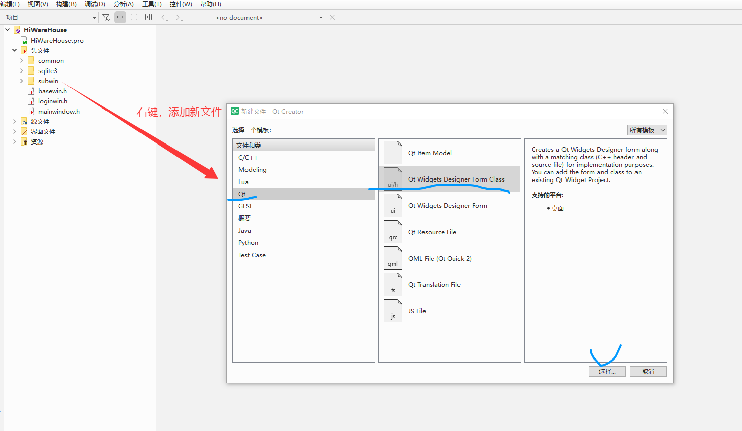Open the 控件(W) menu
This screenshot has width=742, height=431.
point(181,4)
